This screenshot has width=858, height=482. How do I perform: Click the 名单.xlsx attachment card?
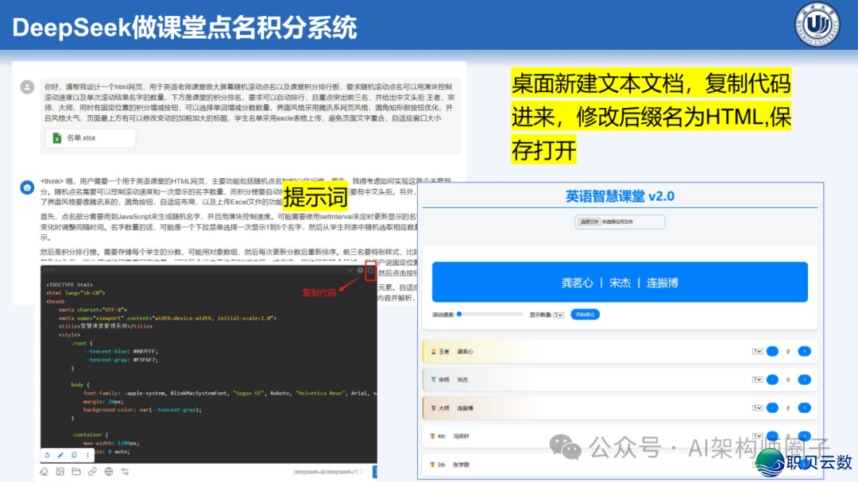(x=90, y=137)
